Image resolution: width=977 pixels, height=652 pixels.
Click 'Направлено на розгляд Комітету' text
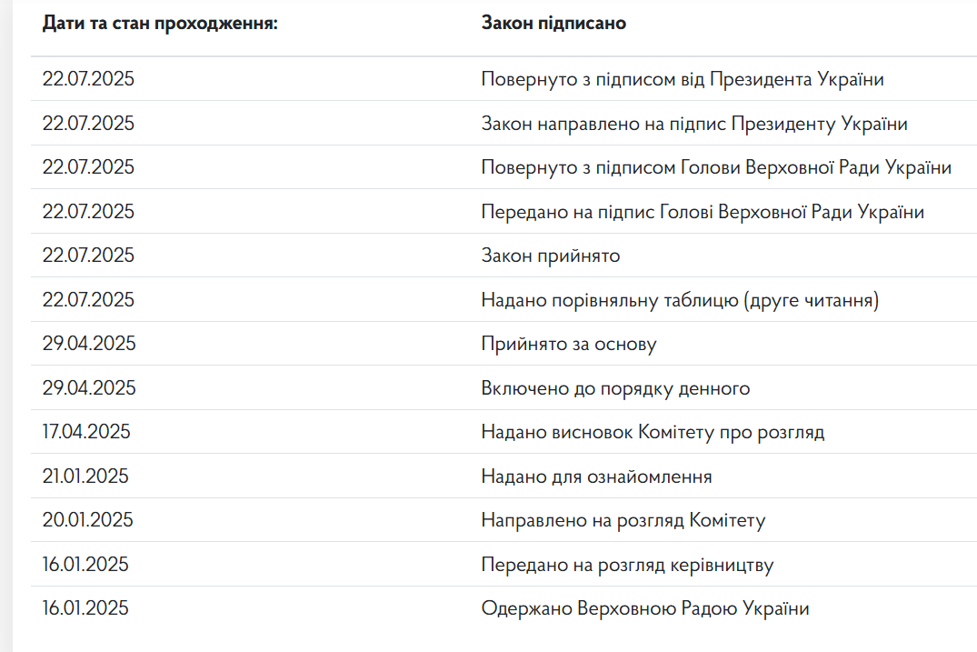[623, 520]
